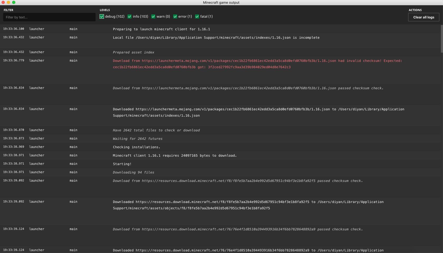
Task: Toggle the fatal (1) level checkbox
Action: point(197,17)
